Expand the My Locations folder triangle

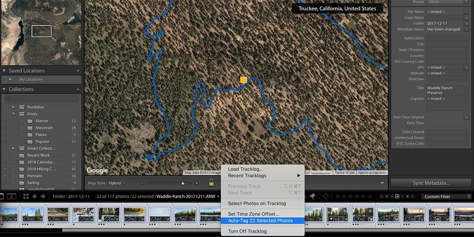point(10,79)
